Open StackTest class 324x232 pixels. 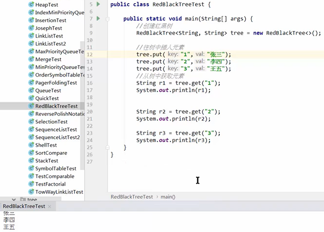(47, 161)
